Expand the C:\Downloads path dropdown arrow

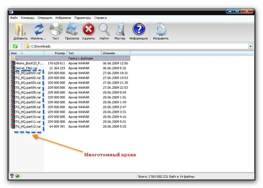pos(250,46)
